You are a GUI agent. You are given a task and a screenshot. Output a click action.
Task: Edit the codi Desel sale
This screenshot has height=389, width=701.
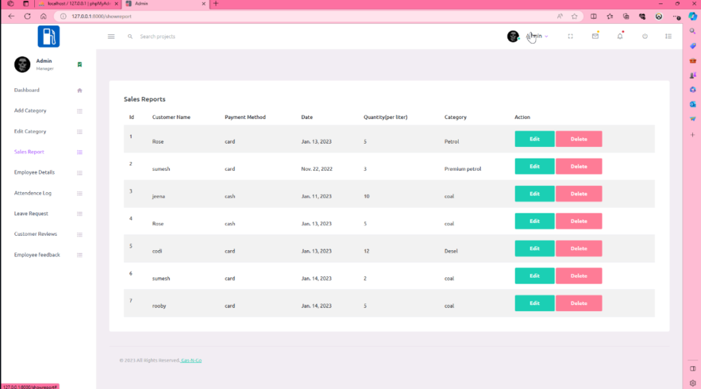(x=534, y=248)
